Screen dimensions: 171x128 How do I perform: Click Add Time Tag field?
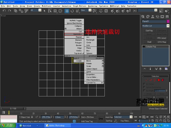pyautogui.click(x=88, y=121)
